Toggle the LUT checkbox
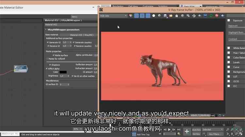 pos(229,76)
